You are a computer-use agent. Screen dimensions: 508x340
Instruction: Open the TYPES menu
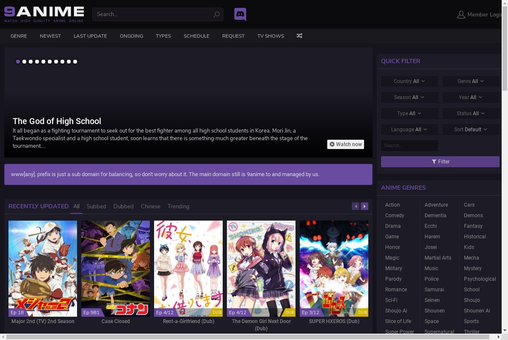(x=163, y=36)
